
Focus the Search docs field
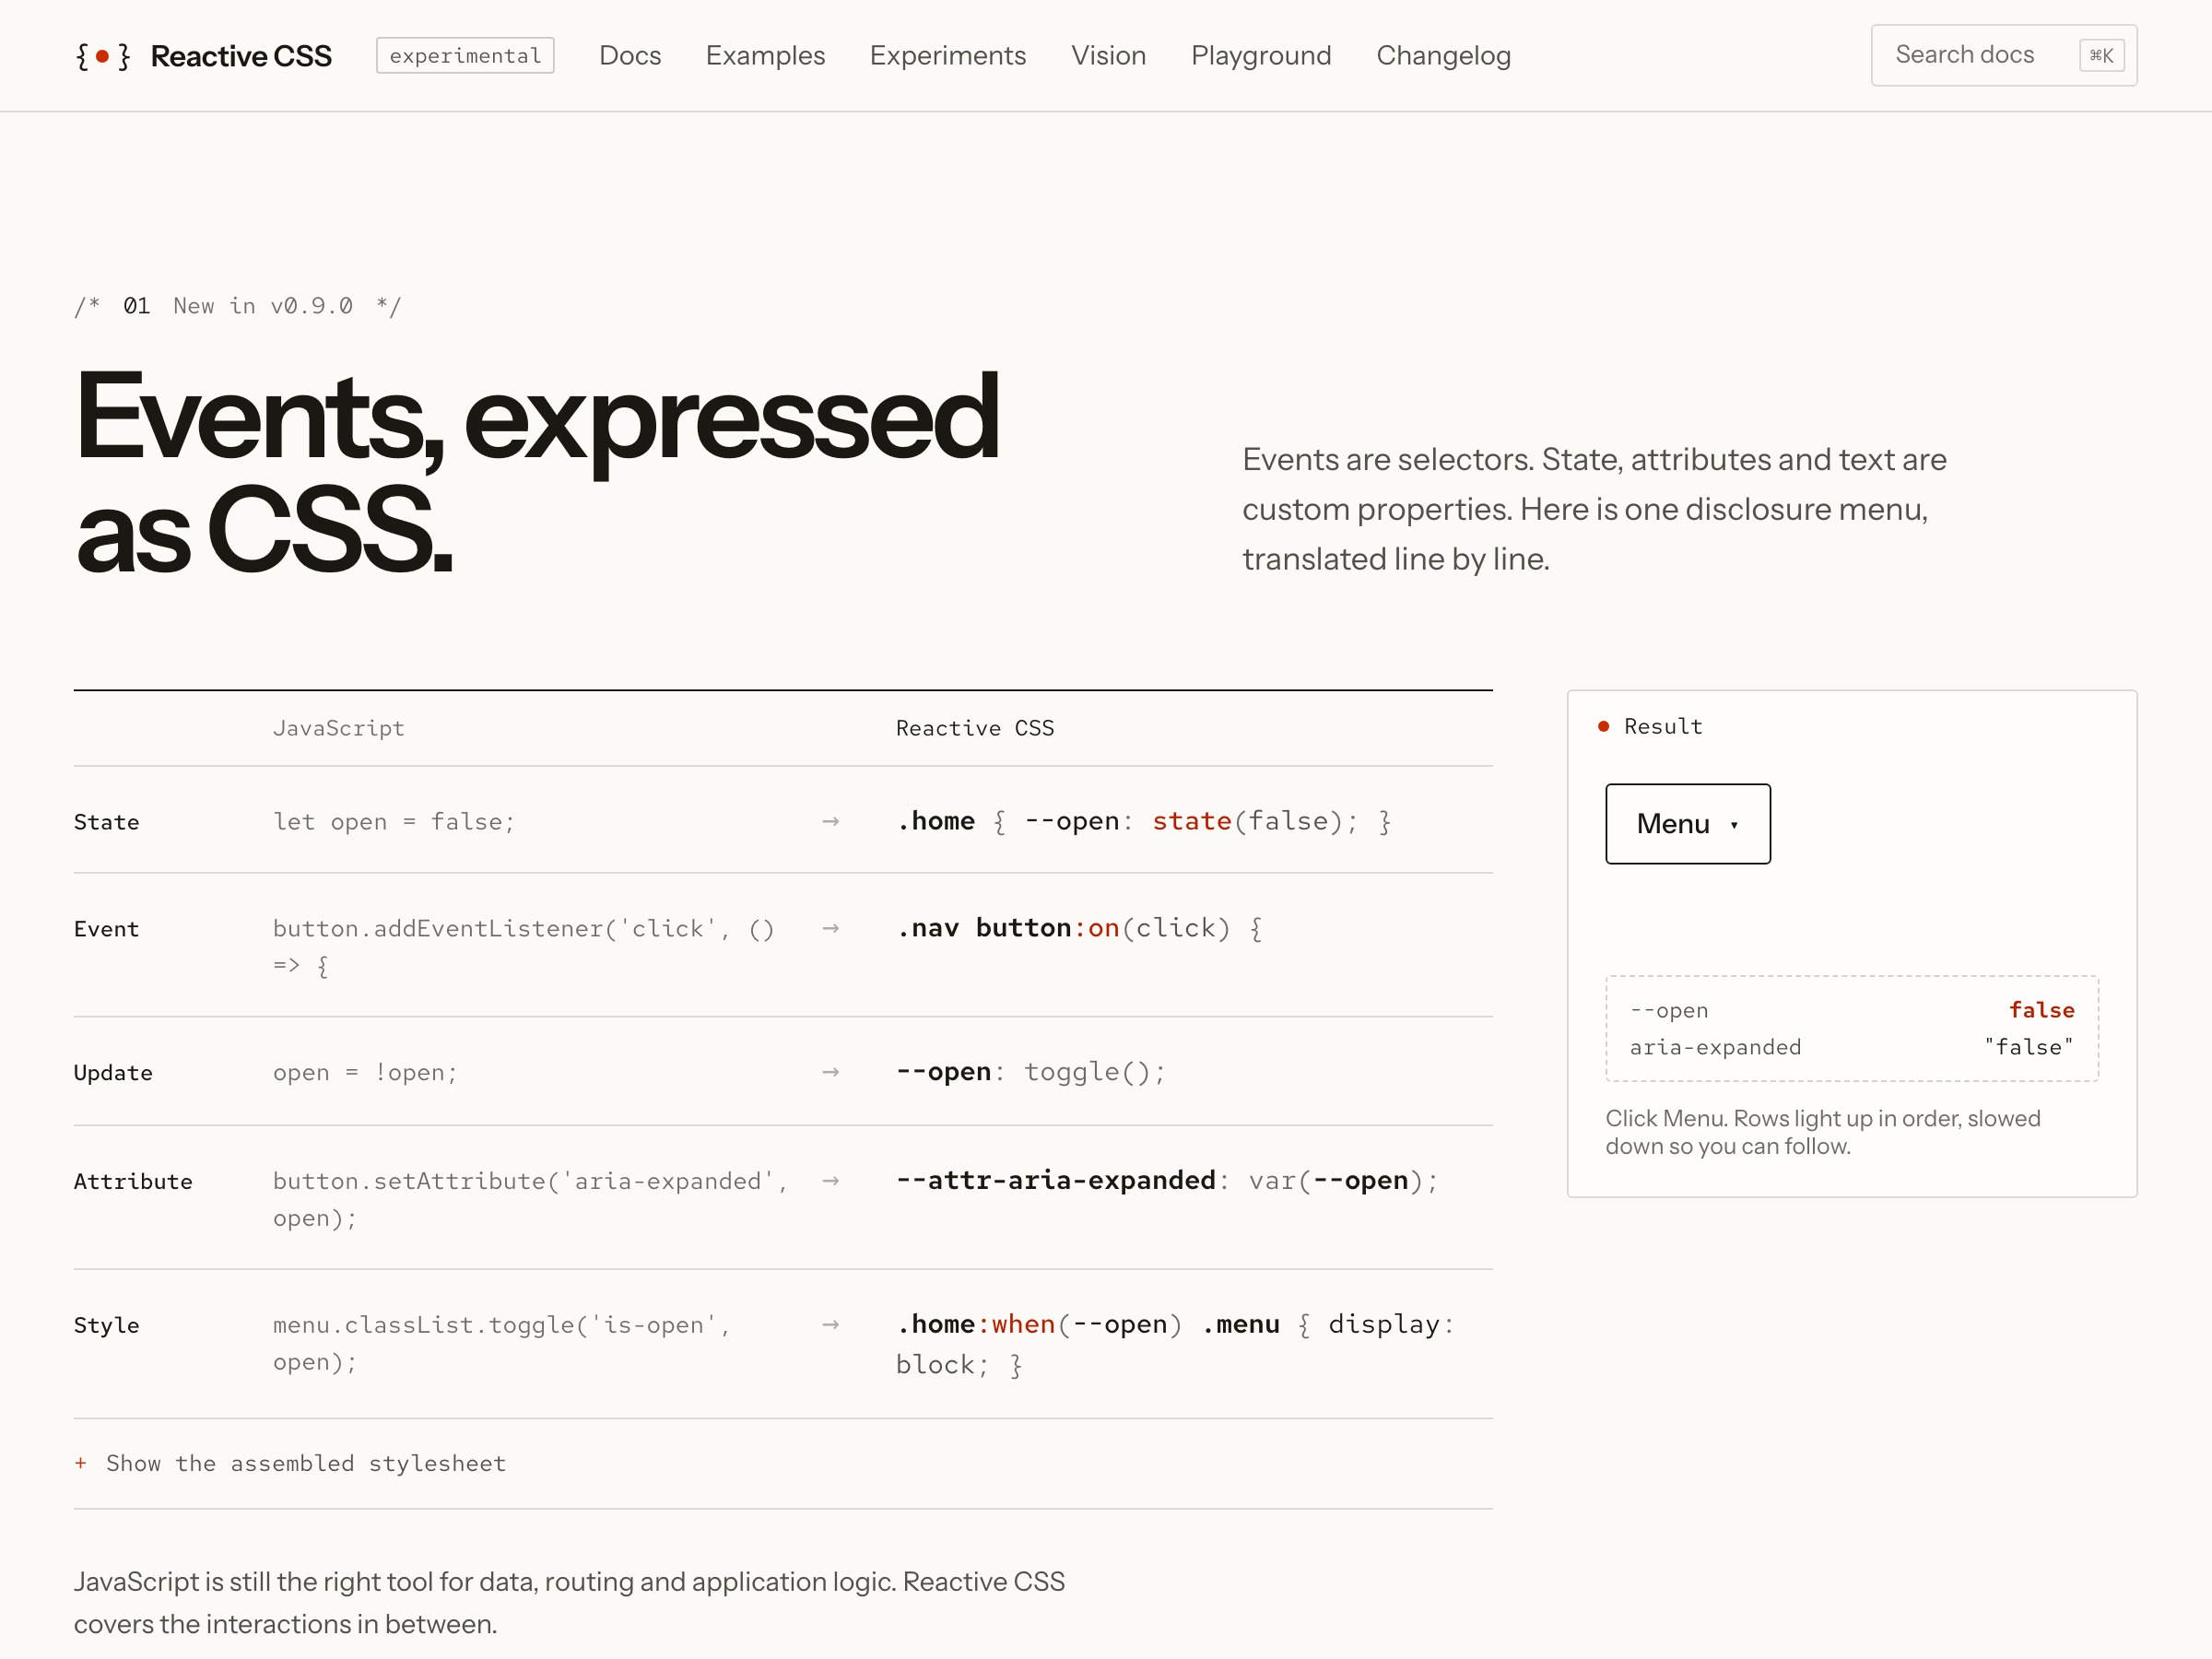coord(2003,55)
